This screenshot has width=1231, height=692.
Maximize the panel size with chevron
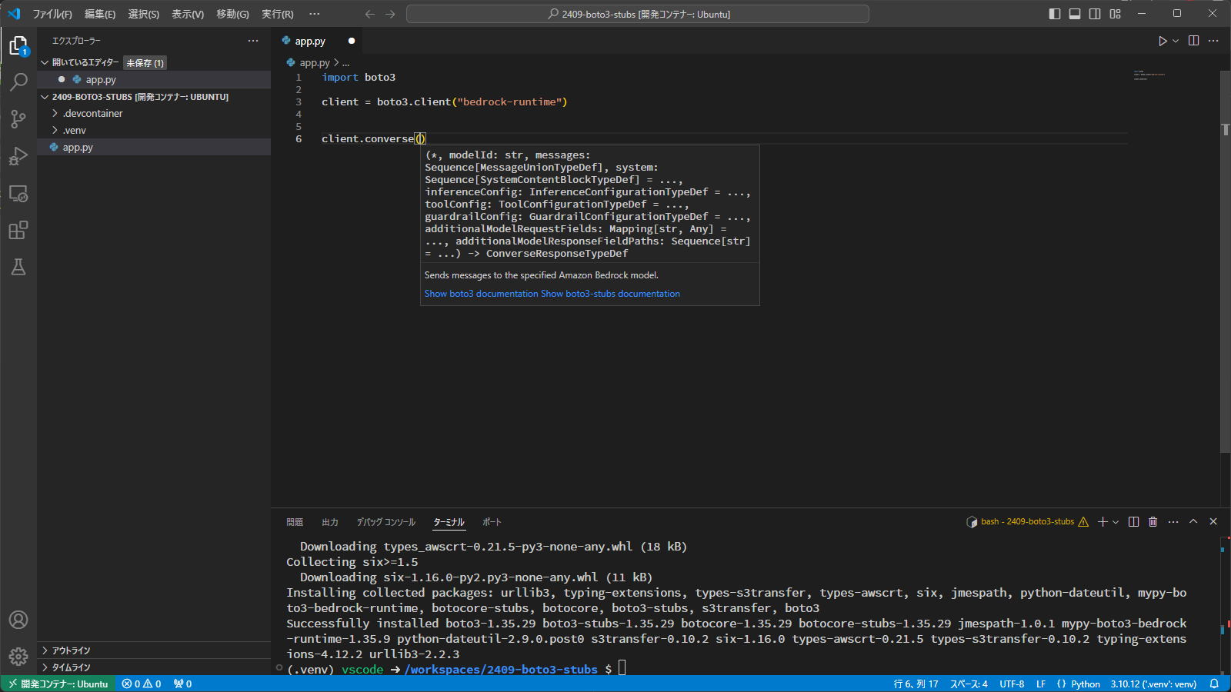click(1193, 521)
